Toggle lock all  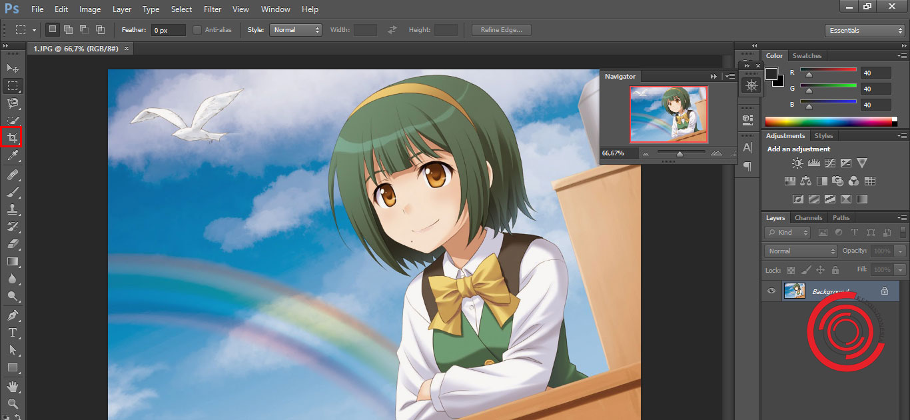pos(835,270)
